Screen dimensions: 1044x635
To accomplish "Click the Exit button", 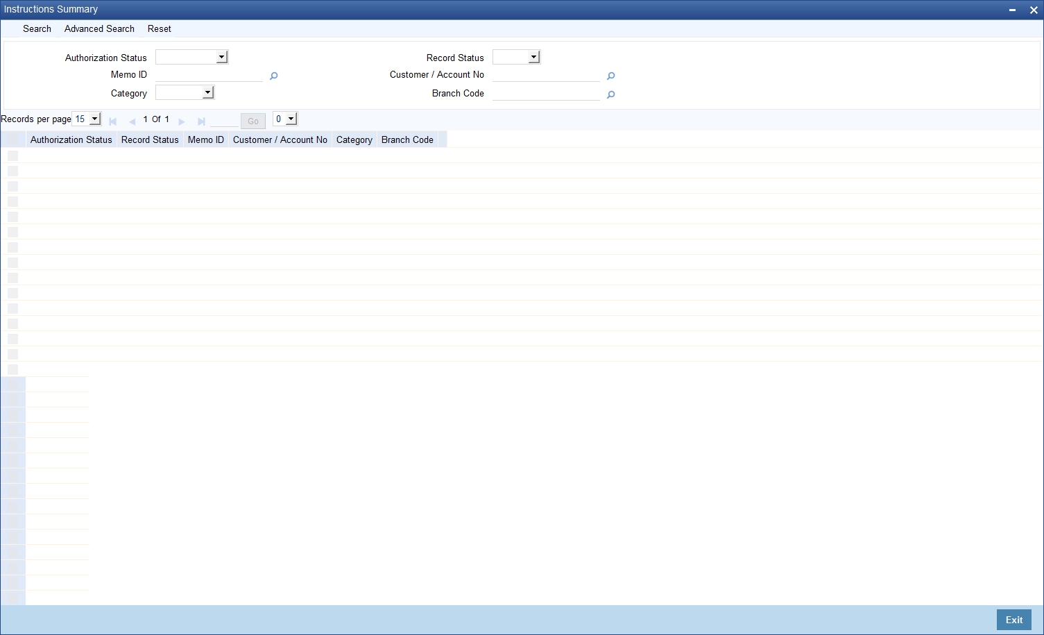I will coord(1014,620).
